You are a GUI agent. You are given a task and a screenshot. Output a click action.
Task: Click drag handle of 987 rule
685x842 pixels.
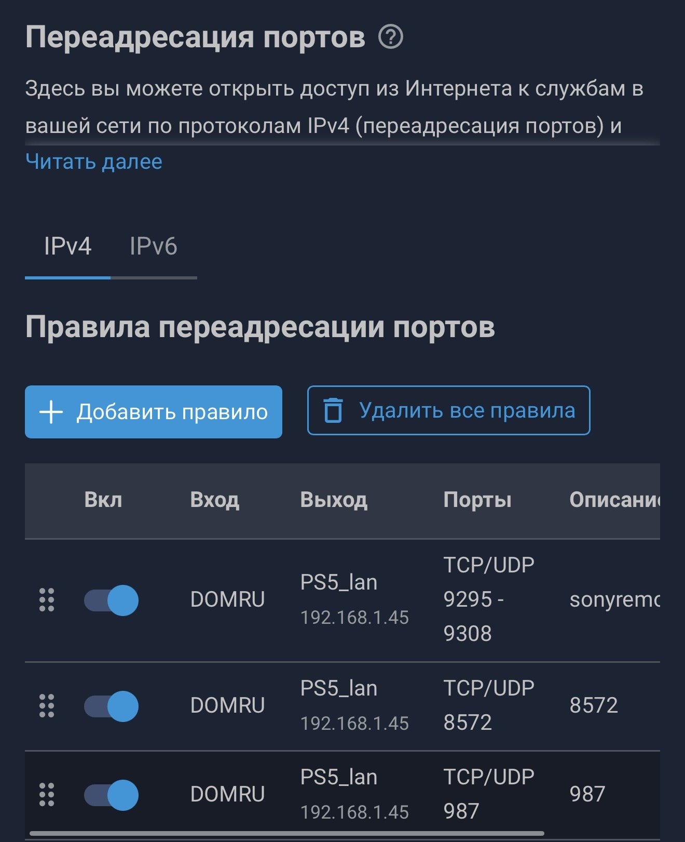47,795
